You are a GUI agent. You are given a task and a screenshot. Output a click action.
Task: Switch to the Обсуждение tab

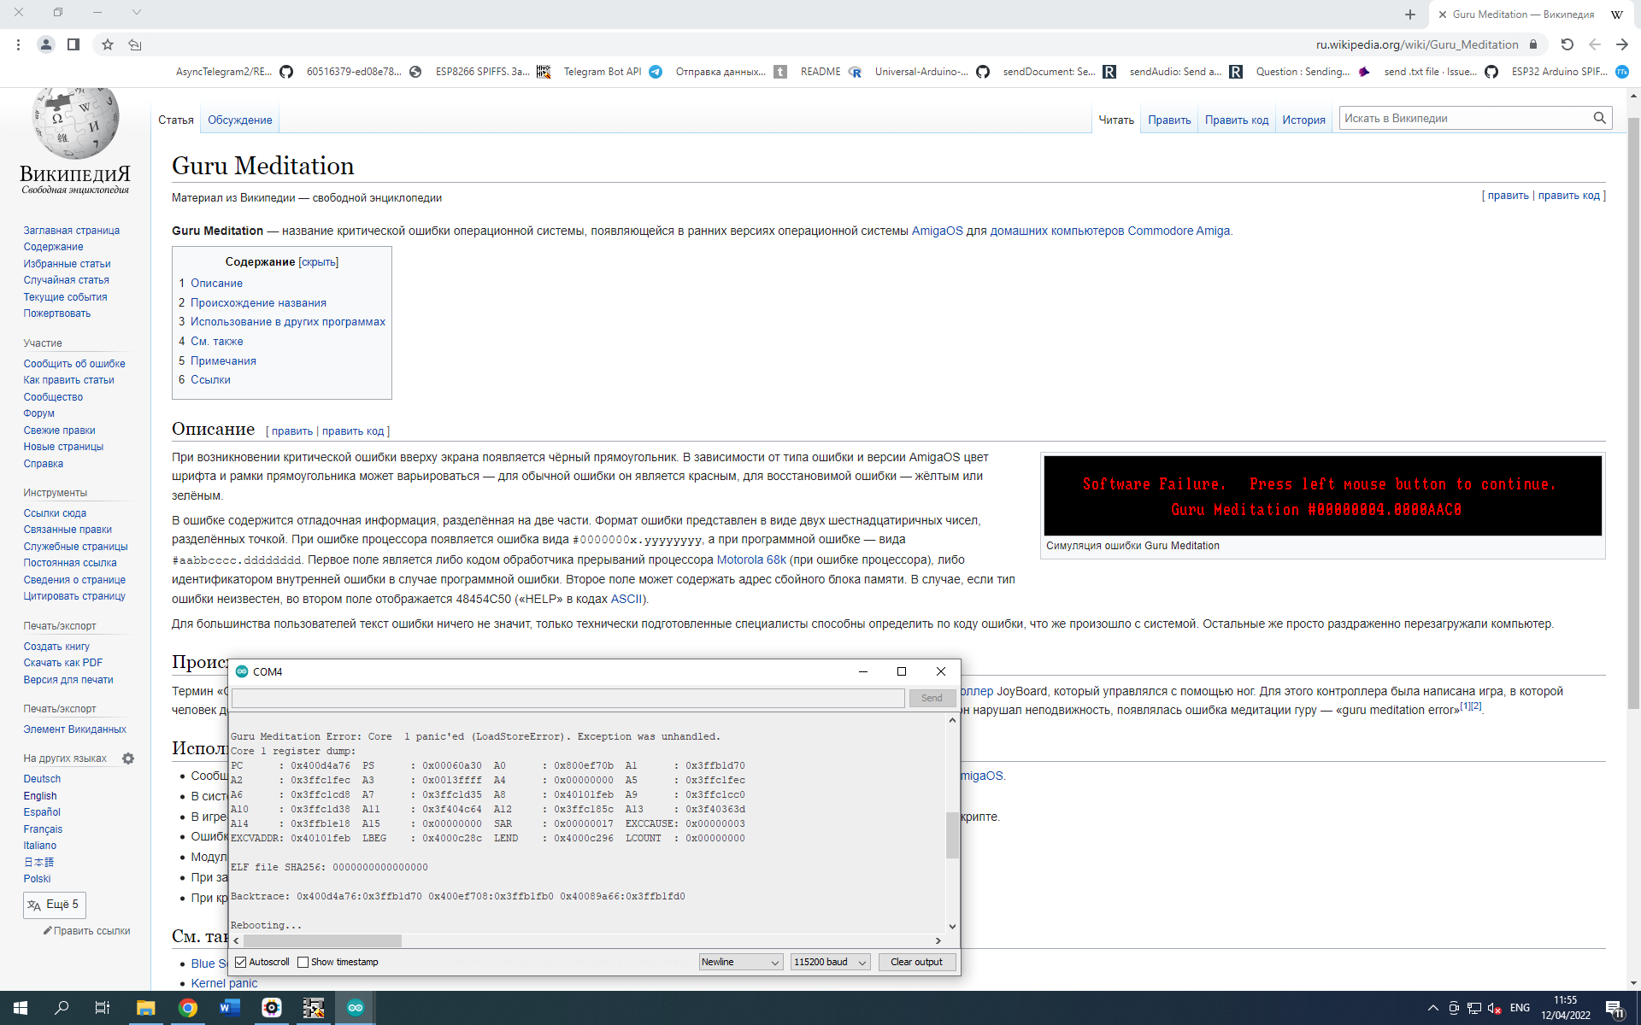pyautogui.click(x=239, y=120)
